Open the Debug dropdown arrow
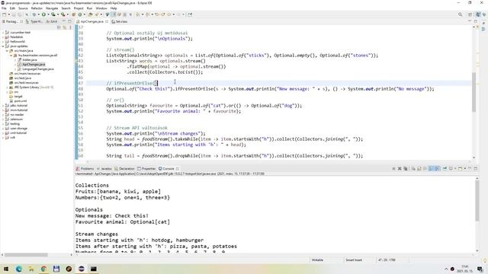 [39, 14]
